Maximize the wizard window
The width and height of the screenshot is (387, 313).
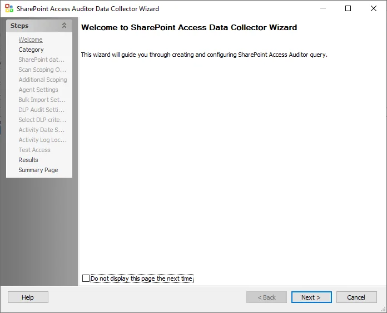tap(348, 8)
